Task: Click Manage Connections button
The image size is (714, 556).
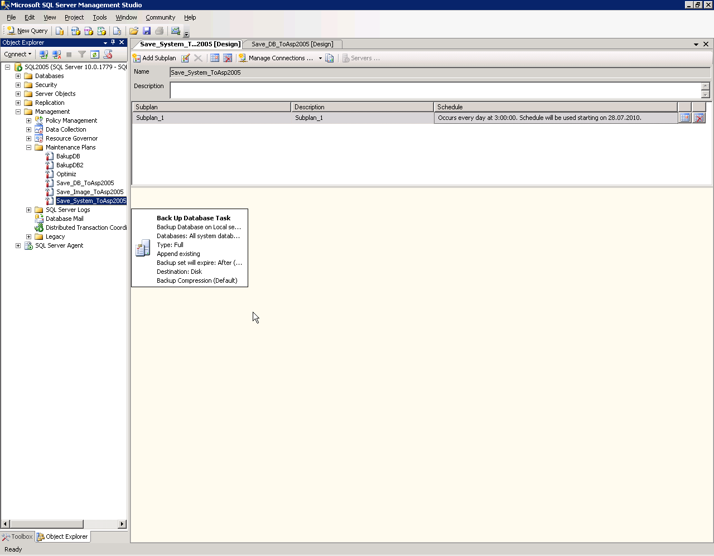Action: point(276,58)
